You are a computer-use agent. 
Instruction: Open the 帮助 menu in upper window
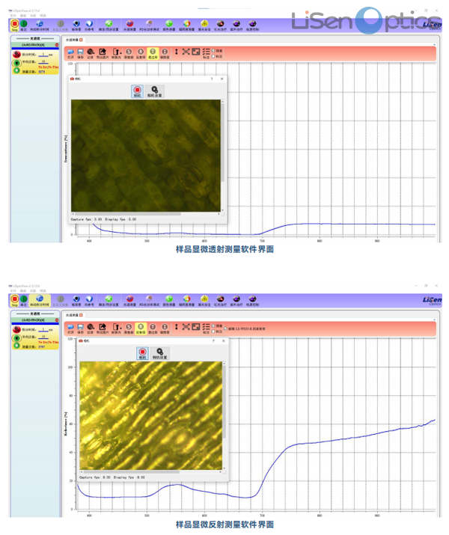43,16
